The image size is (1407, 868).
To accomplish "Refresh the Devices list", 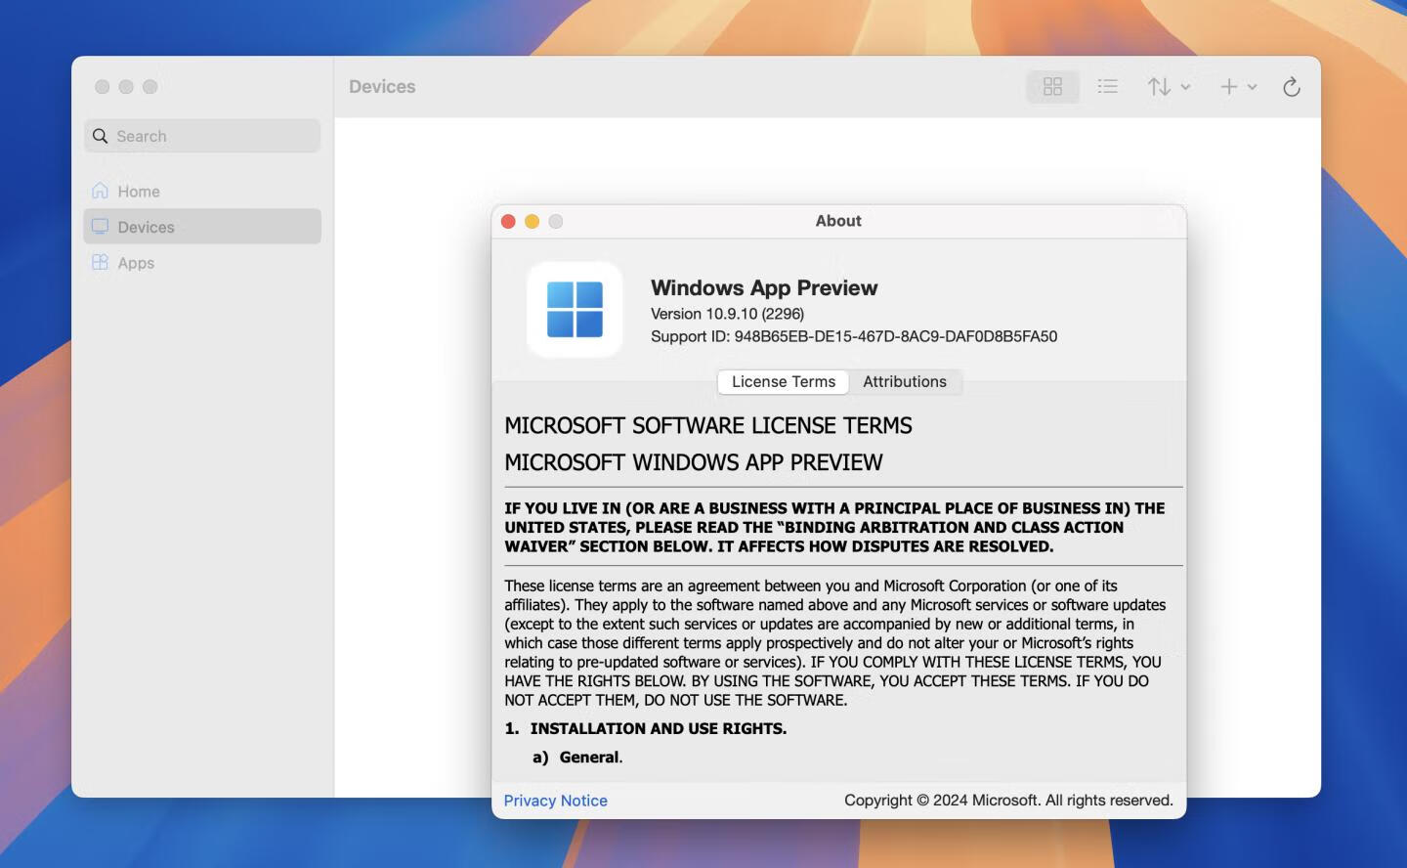I will click(x=1291, y=87).
